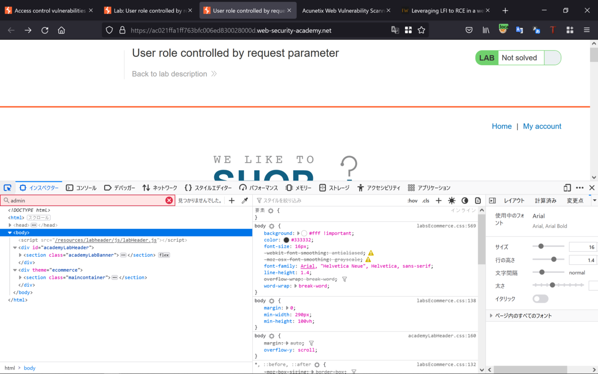Switch to the デバッガー tab

[x=120, y=188]
